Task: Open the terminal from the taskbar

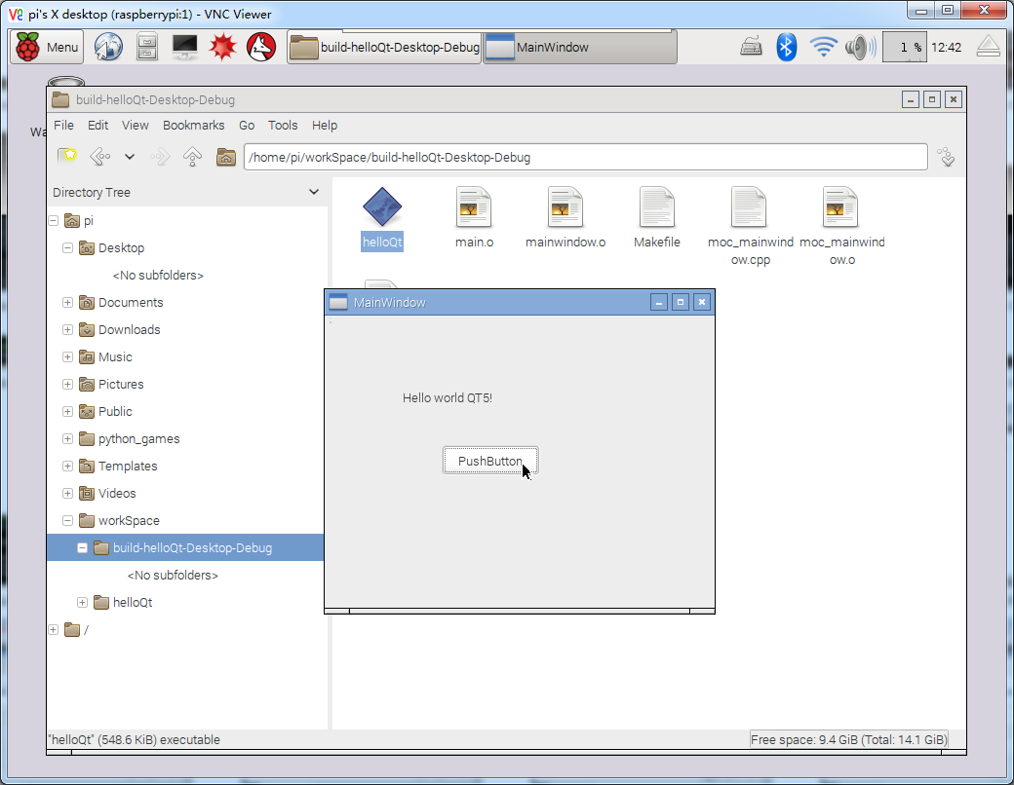Action: click(184, 47)
